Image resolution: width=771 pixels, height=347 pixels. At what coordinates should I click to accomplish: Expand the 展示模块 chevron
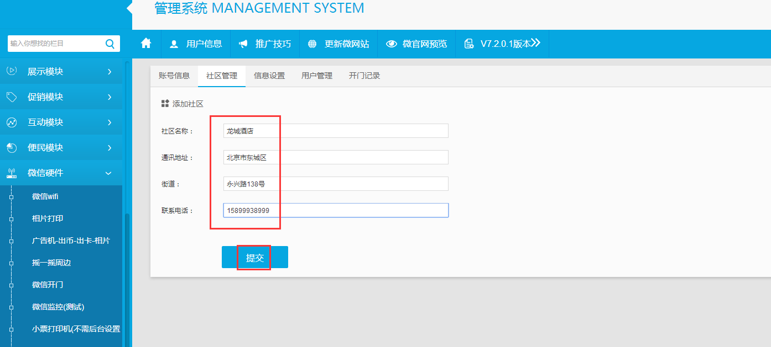tap(110, 72)
